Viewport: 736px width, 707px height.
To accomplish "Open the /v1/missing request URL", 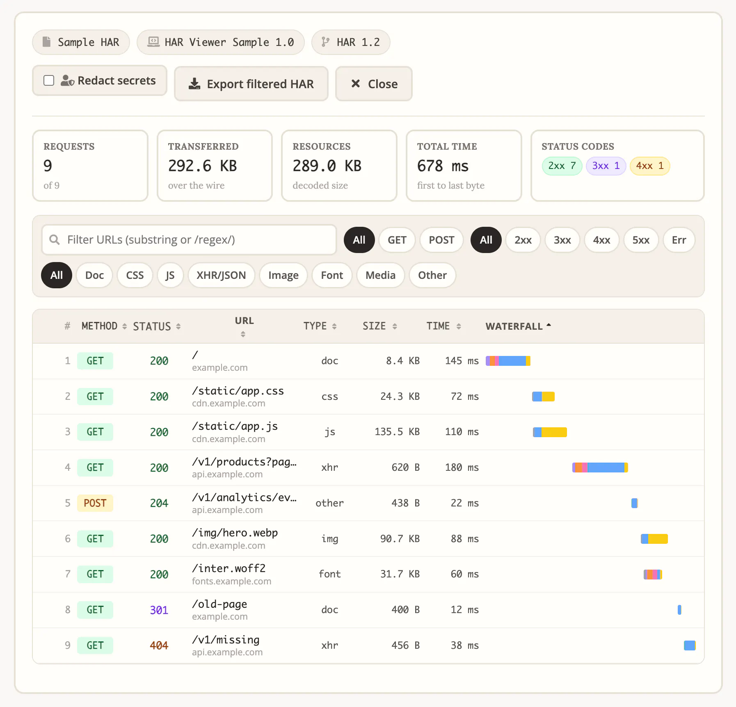I will click(x=226, y=640).
